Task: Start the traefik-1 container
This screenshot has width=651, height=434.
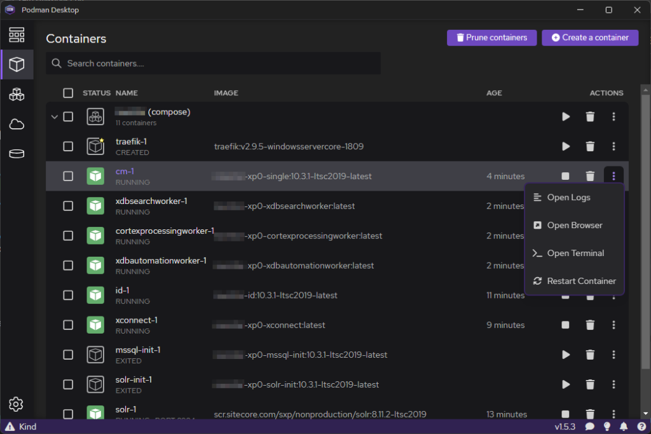Action: click(x=565, y=146)
